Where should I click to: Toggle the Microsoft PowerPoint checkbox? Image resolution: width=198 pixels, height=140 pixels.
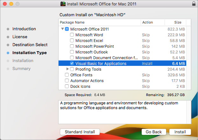(x=72, y=46)
